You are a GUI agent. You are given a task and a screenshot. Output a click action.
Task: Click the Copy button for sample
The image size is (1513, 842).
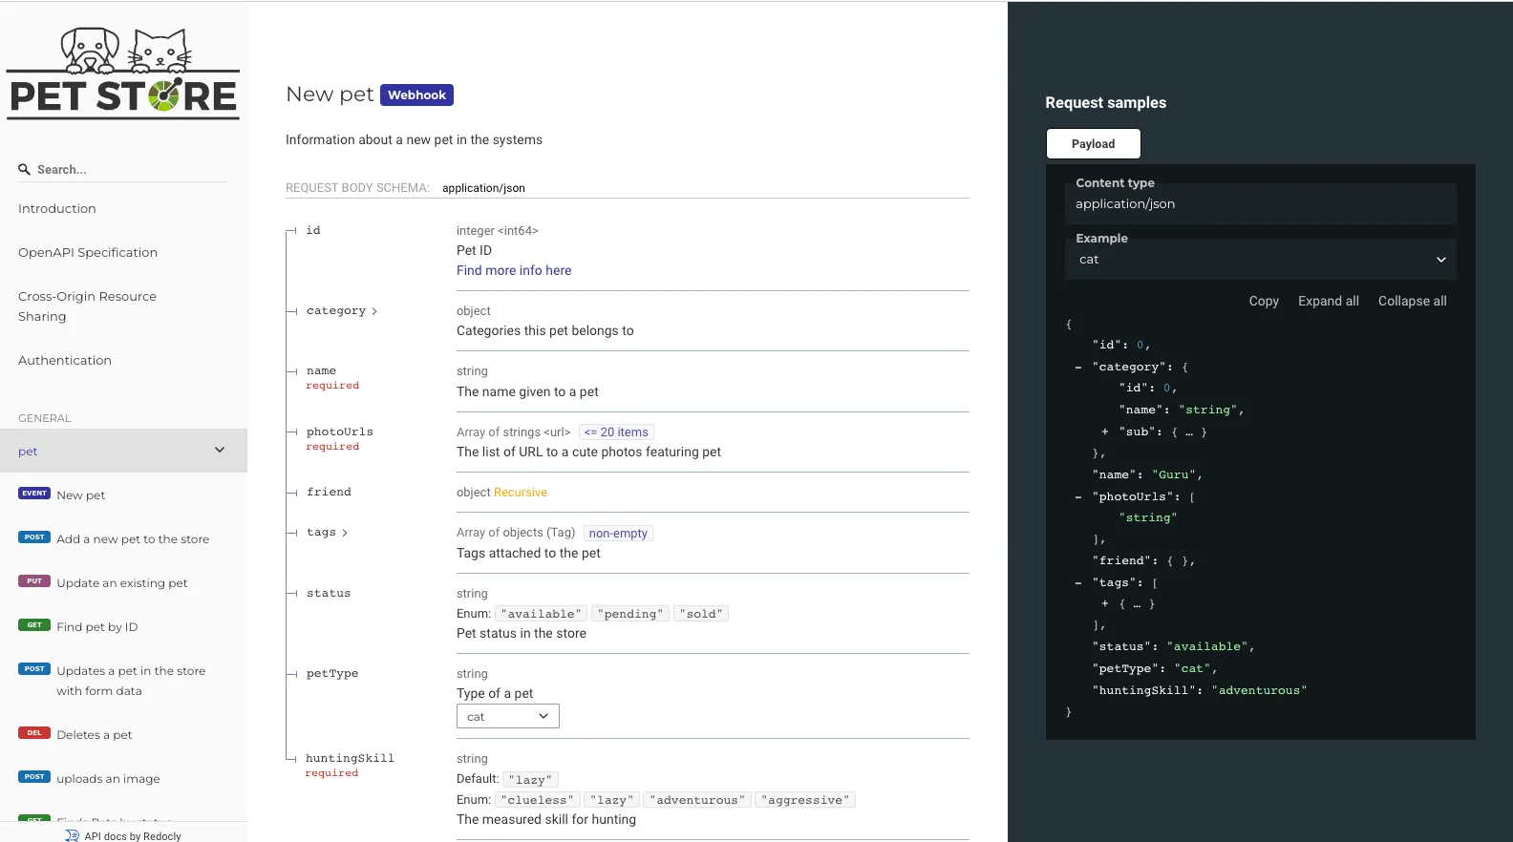point(1263,302)
